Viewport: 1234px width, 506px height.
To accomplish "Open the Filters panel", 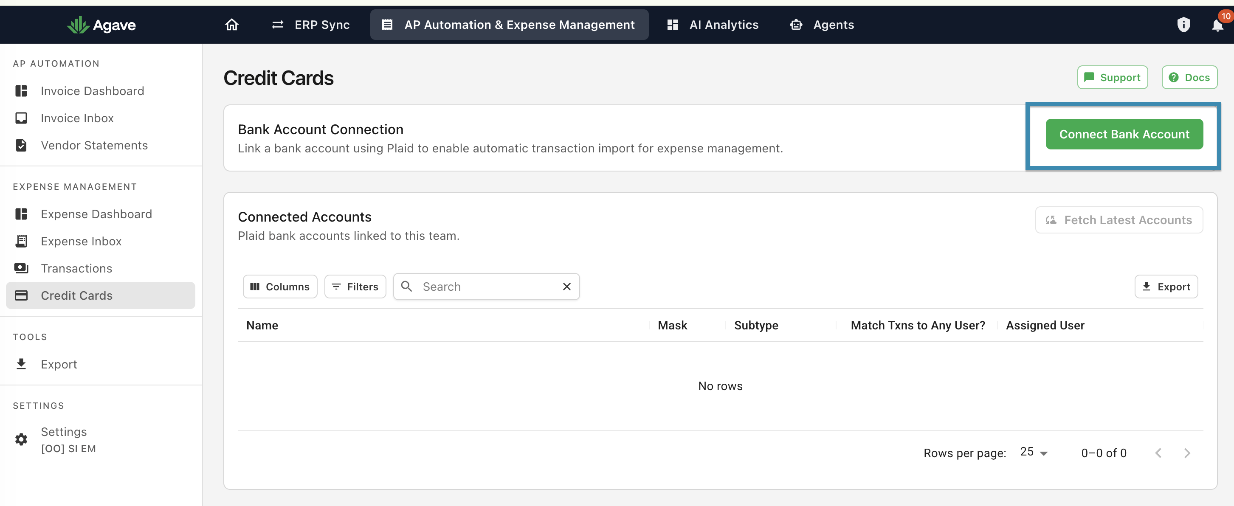I will click(355, 287).
